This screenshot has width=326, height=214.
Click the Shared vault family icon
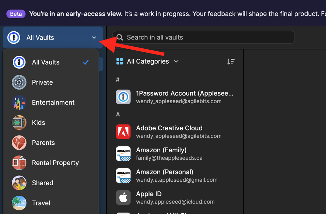click(19, 183)
